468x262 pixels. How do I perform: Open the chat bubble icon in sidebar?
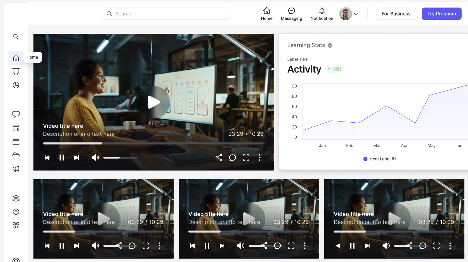16,114
